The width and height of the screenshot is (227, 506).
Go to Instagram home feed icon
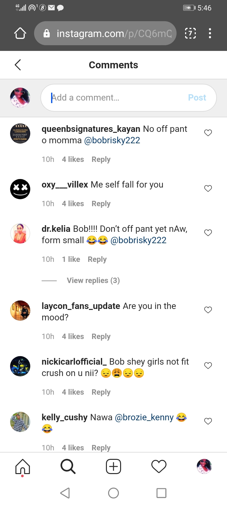(x=23, y=467)
